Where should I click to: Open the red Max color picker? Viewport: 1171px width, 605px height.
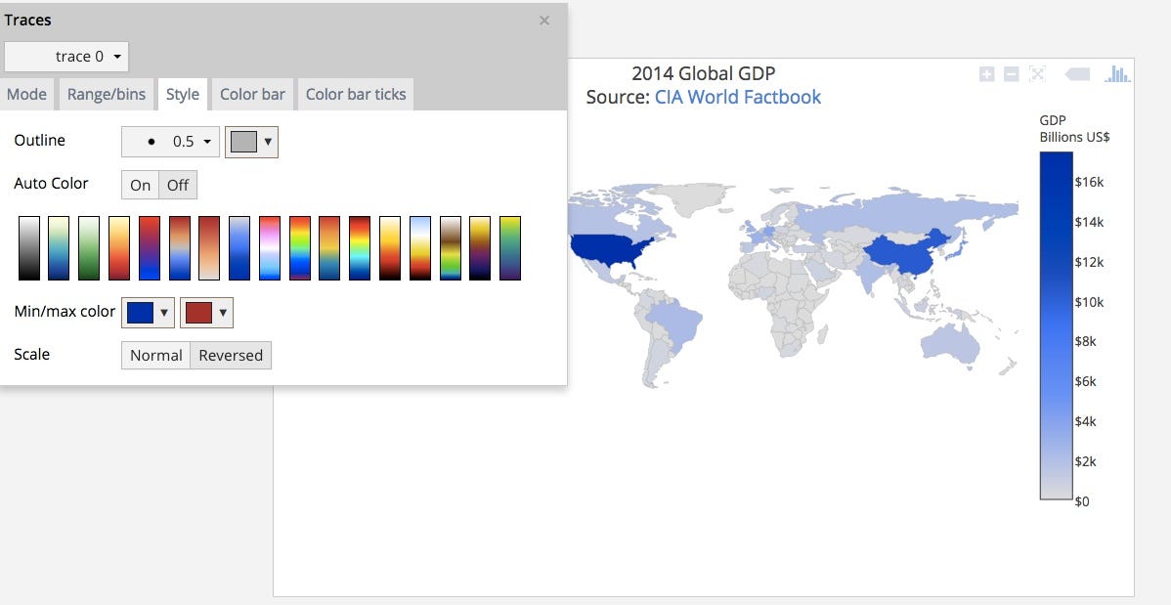click(x=207, y=312)
